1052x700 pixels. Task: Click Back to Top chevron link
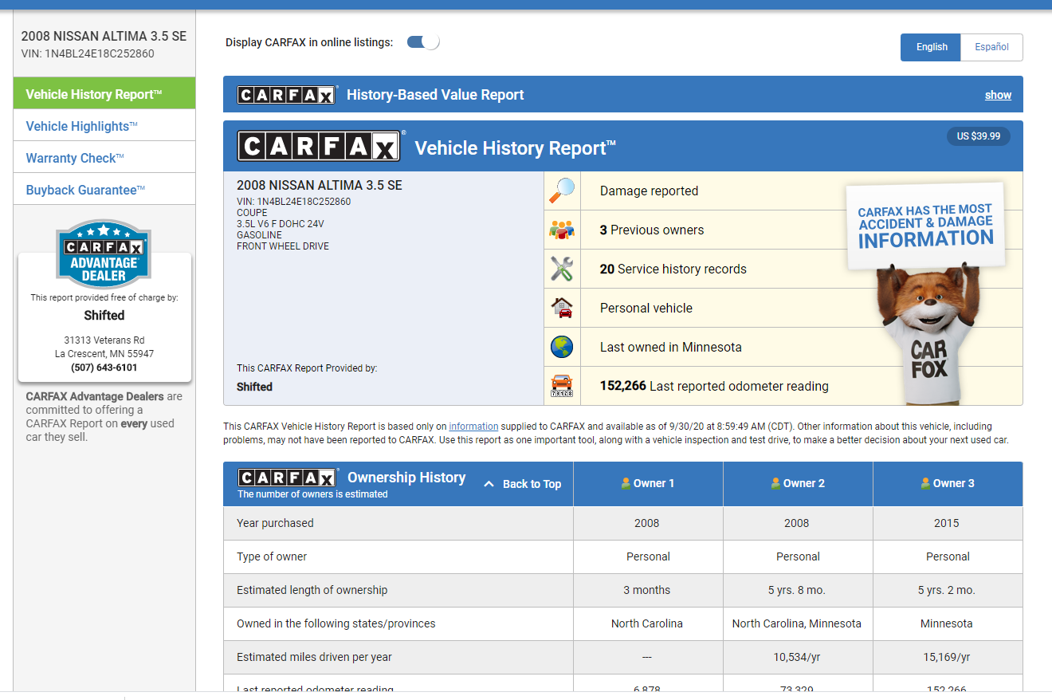523,484
